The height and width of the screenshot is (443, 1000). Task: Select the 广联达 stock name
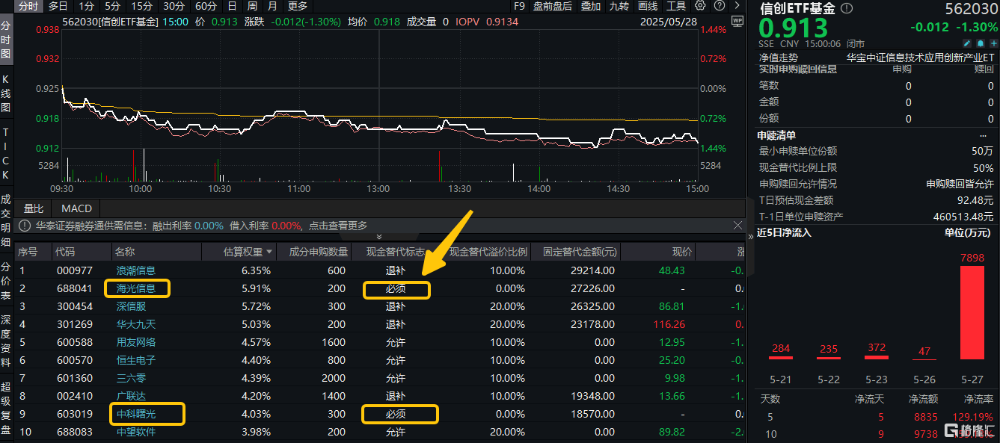coord(131,396)
